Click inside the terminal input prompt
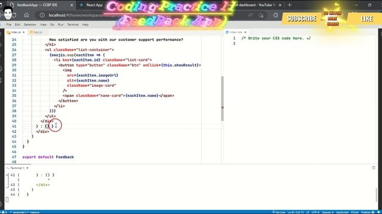This screenshot has width=382, height=214. click(x=7, y=200)
